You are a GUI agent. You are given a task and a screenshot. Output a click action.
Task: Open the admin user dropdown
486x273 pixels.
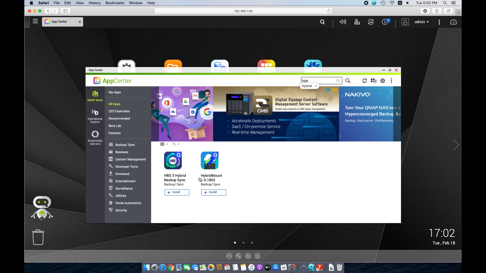(422, 22)
